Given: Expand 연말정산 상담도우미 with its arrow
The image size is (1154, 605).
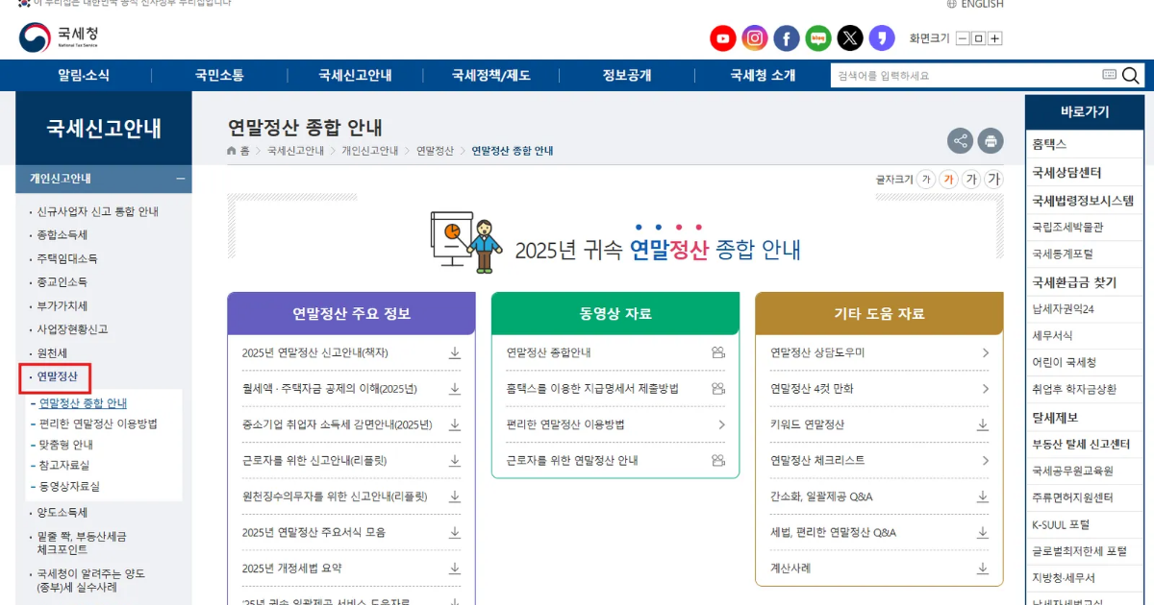Looking at the screenshot, I should [x=985, y=353].
